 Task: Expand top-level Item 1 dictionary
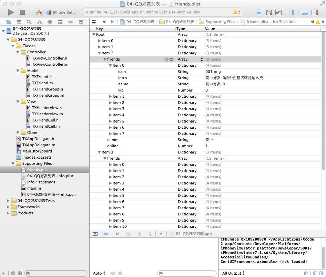pyautogui.click(x=99, y=47)
